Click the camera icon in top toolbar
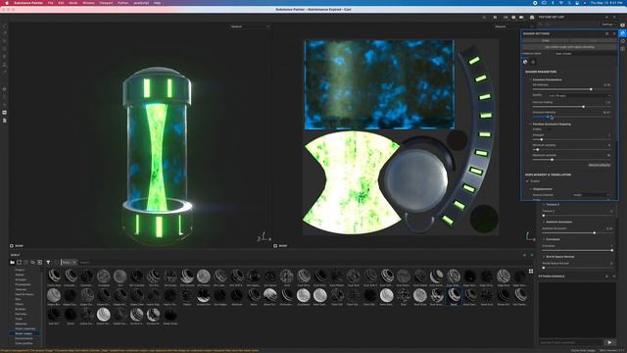 [521, 18]
